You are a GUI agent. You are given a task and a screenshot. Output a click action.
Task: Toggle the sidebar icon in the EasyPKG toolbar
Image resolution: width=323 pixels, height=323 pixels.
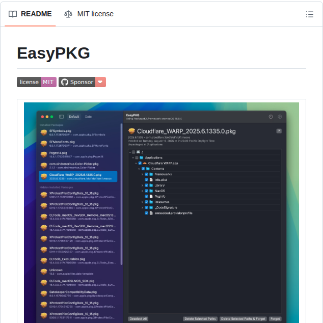(61, 117)
